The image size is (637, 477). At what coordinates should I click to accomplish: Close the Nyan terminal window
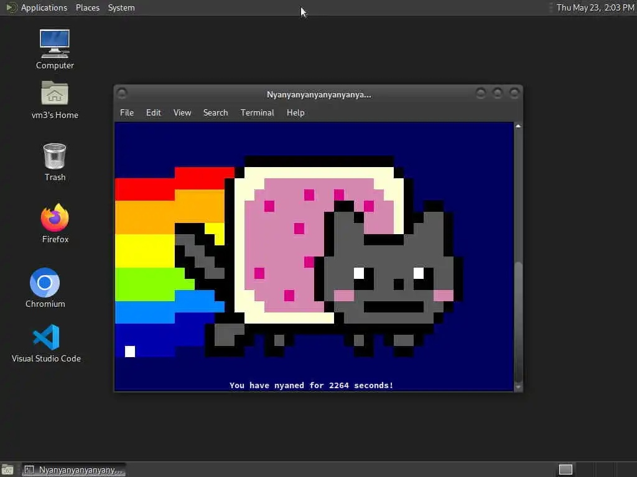coord(514,94)
